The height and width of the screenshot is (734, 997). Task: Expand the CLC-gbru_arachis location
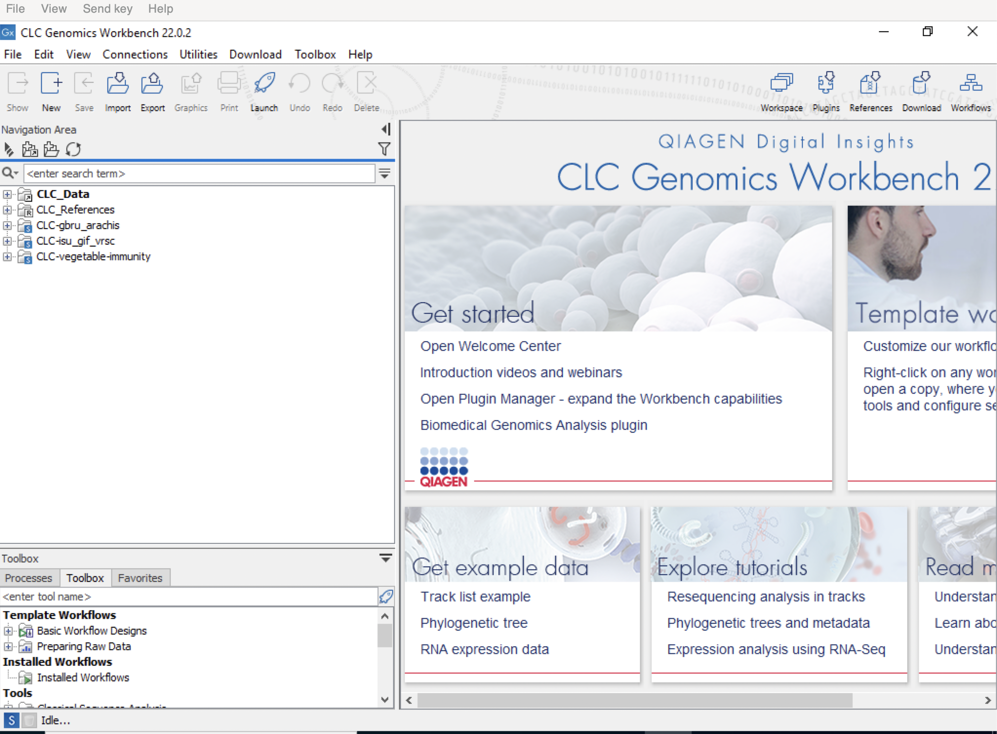point(7,225)
